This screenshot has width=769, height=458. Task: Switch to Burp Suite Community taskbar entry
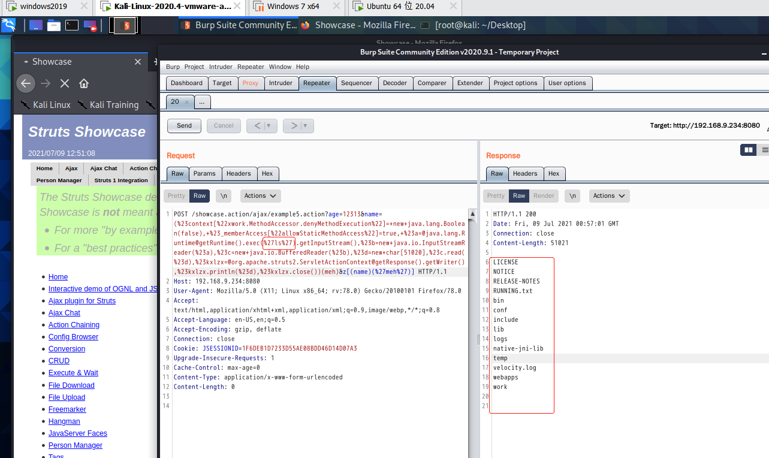coord(239,25)
